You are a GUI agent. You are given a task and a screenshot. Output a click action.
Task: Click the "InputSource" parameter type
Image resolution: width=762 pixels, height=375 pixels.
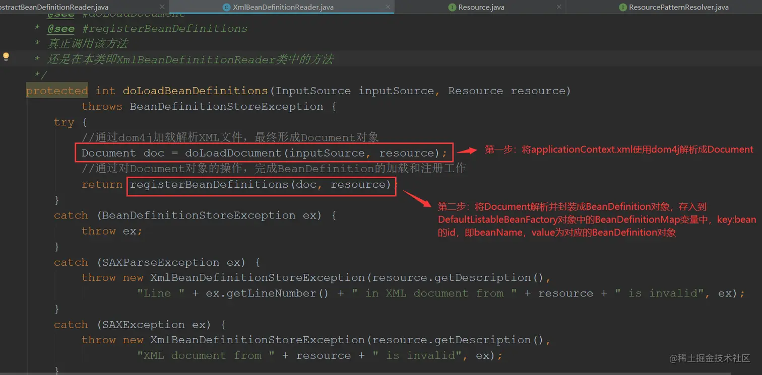[313, 91]
